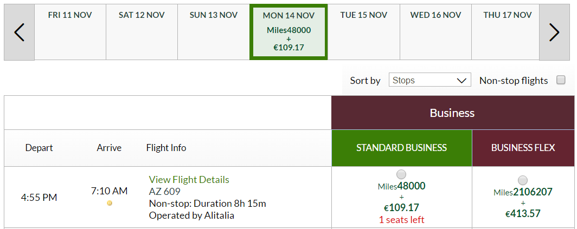This screenshot has height=229, width=577.
Task: Go to previous week with left arrow
Action: pos(19,32)
